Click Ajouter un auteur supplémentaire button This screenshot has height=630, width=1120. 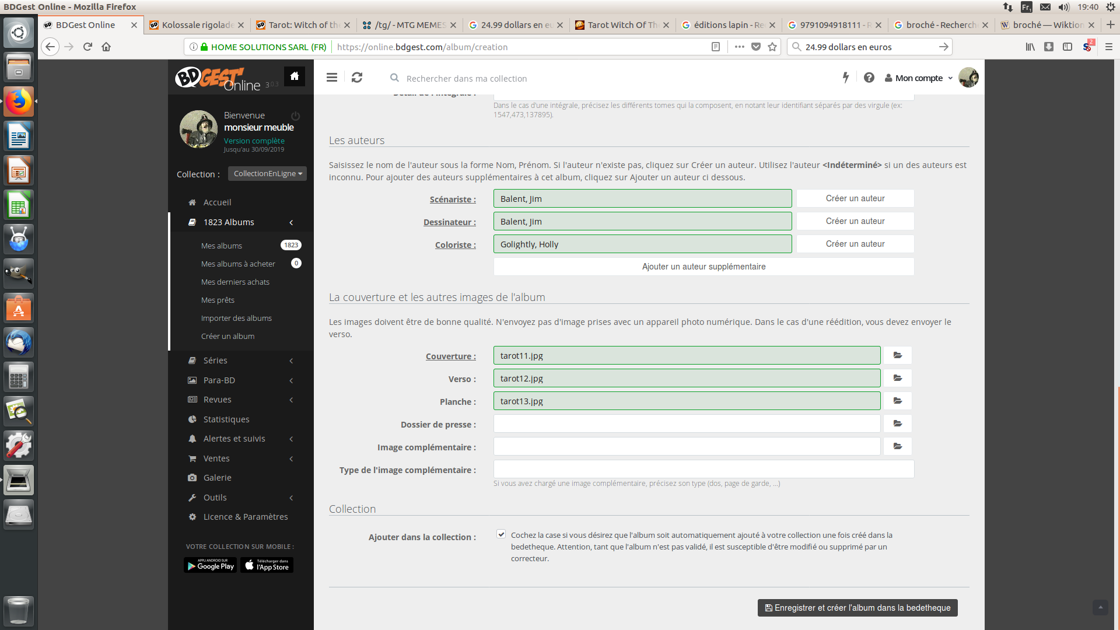(703, 267)
